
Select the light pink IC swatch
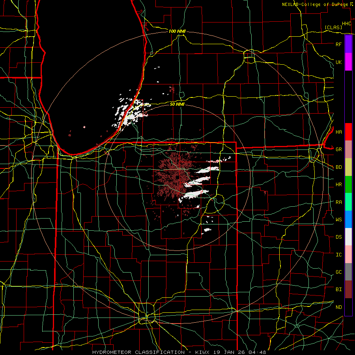[x=348, y=254]
